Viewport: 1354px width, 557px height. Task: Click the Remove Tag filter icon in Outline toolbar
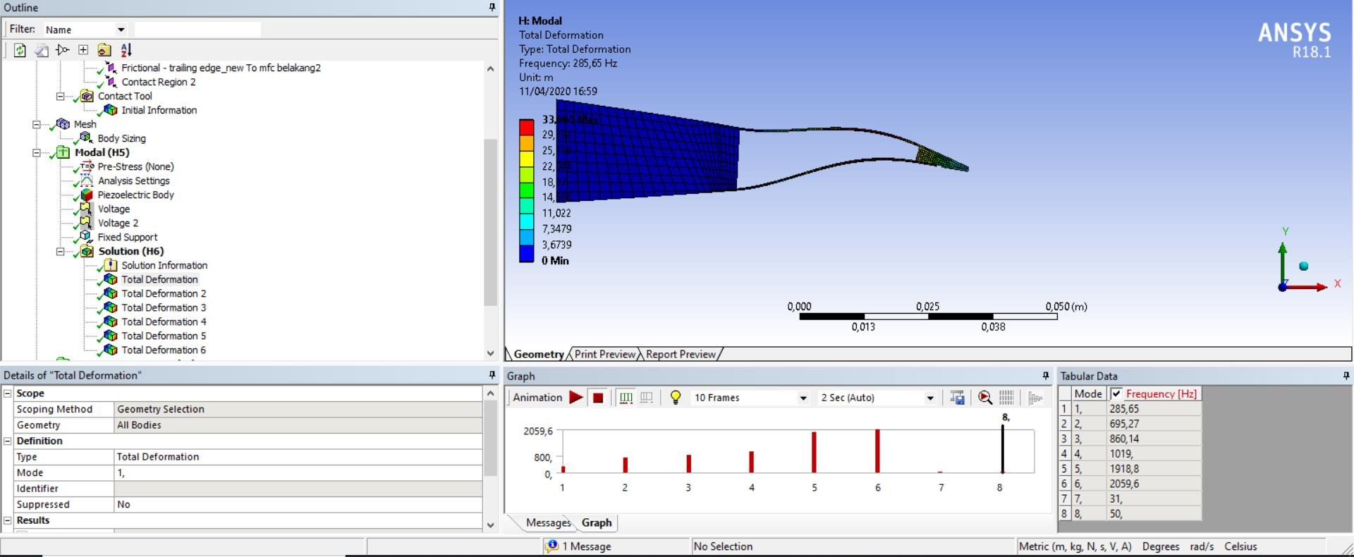pos(63,50)
